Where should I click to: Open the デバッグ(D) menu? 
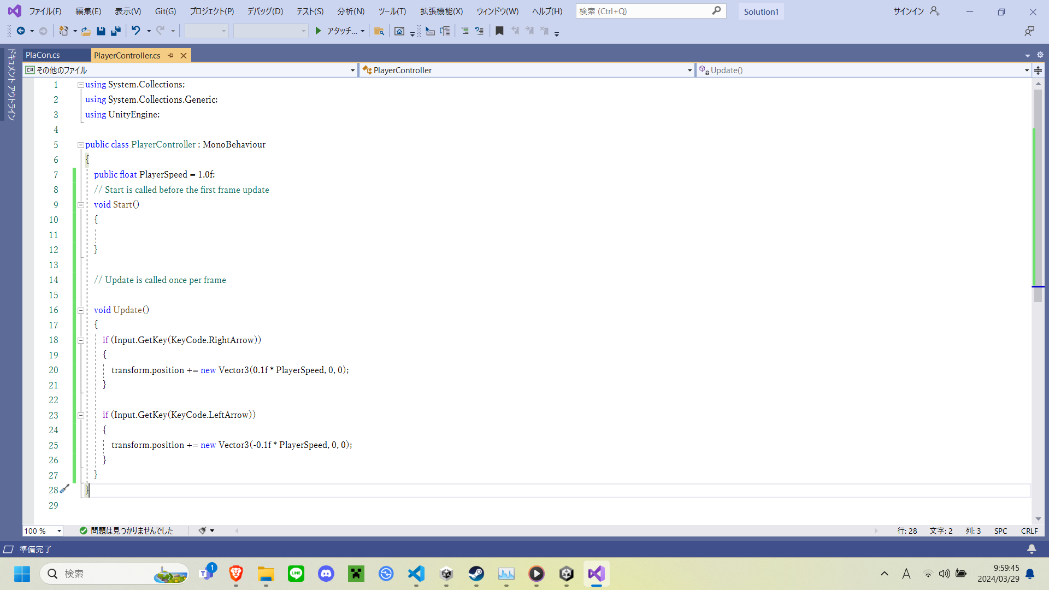pos(265,11)
